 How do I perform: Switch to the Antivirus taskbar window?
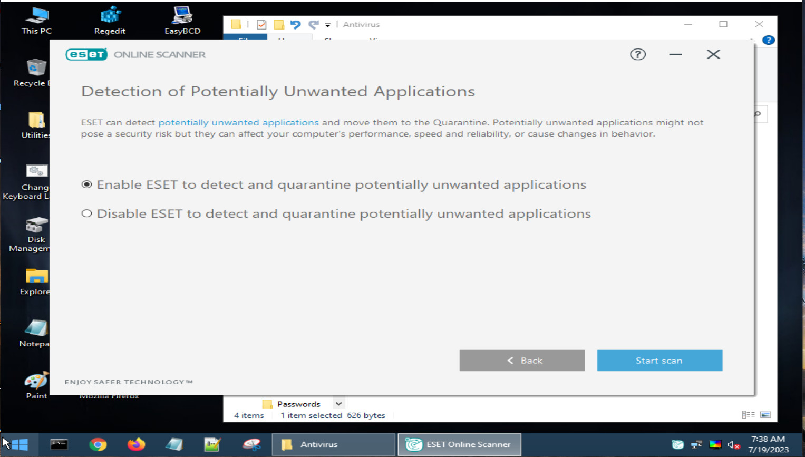click(334, 444)
